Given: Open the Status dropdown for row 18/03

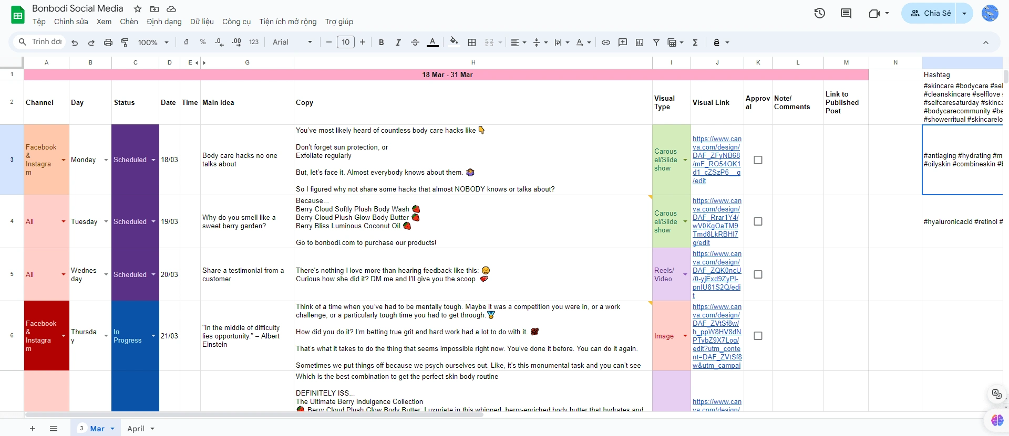Looking at the screenshot, I should (153, 160).
